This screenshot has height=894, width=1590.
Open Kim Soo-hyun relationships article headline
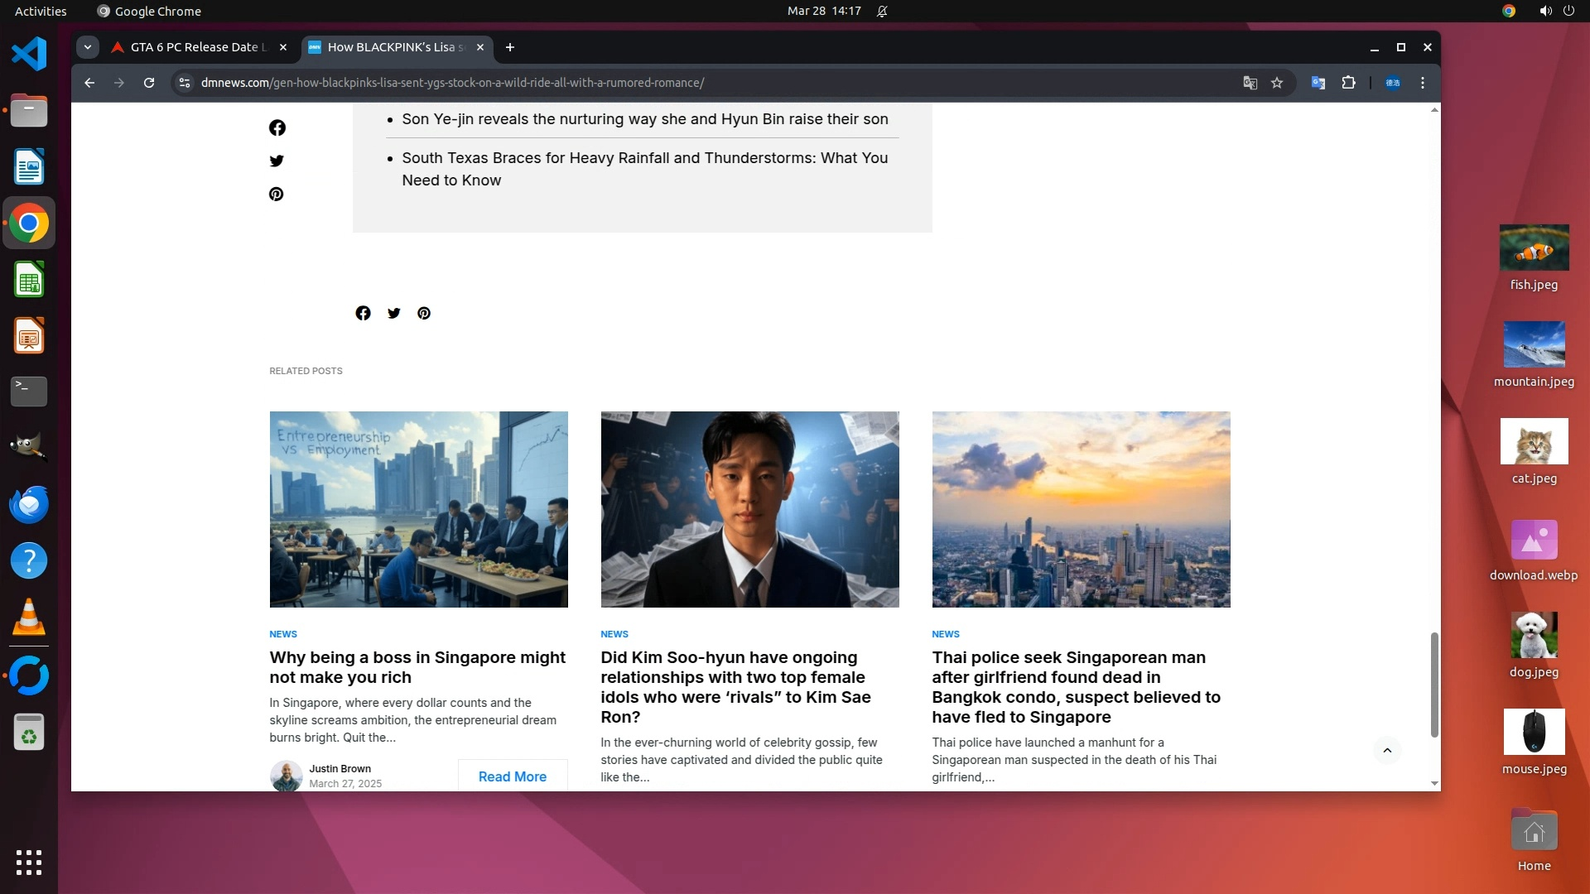tap(735, 686)
